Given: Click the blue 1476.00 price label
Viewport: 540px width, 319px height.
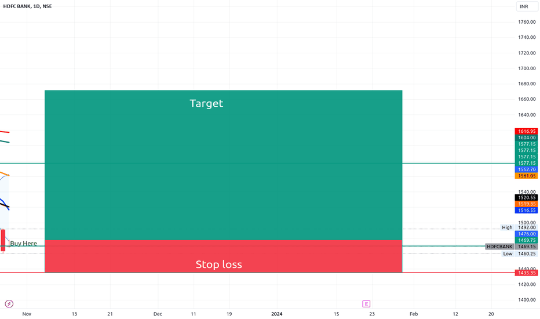Looking at the screenshot, I should (x=527, y=234).
